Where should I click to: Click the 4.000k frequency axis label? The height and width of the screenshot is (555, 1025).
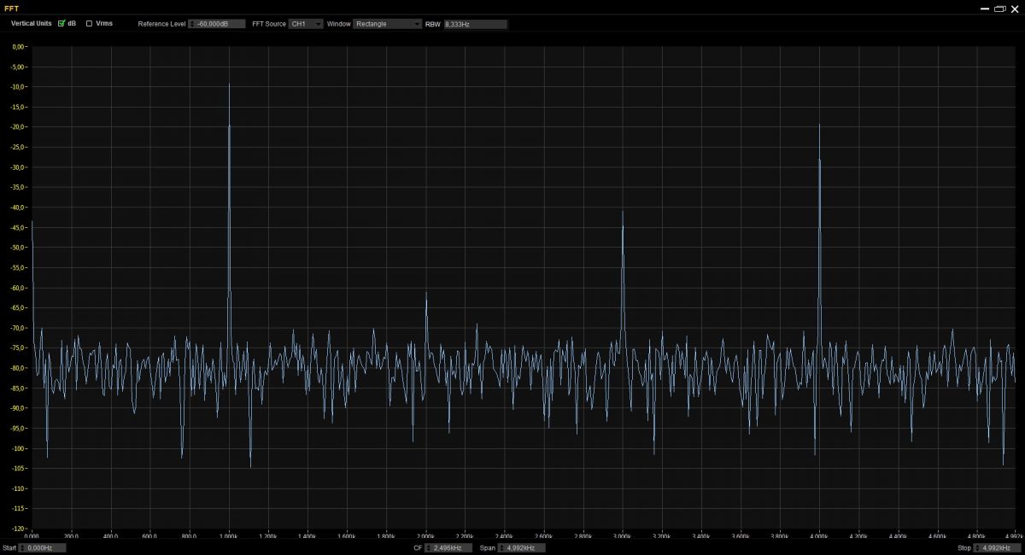point(819,536)
